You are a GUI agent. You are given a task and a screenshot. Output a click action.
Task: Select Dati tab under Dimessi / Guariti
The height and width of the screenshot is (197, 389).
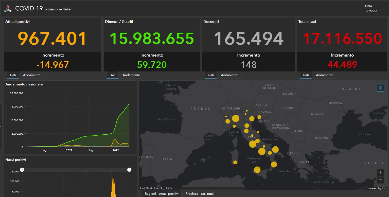[x=113, y=75]
